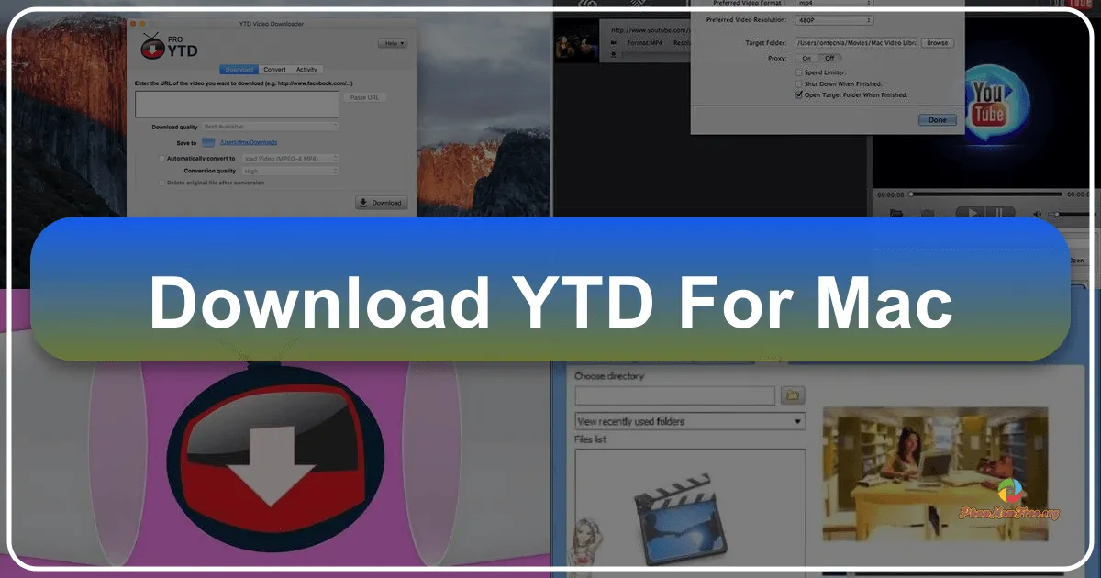Open the Save to Downloads folder icon
1101x578 pixels.
[207, 142]
